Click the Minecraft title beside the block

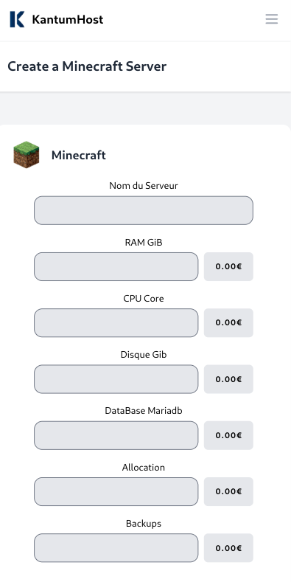(79, 155)
